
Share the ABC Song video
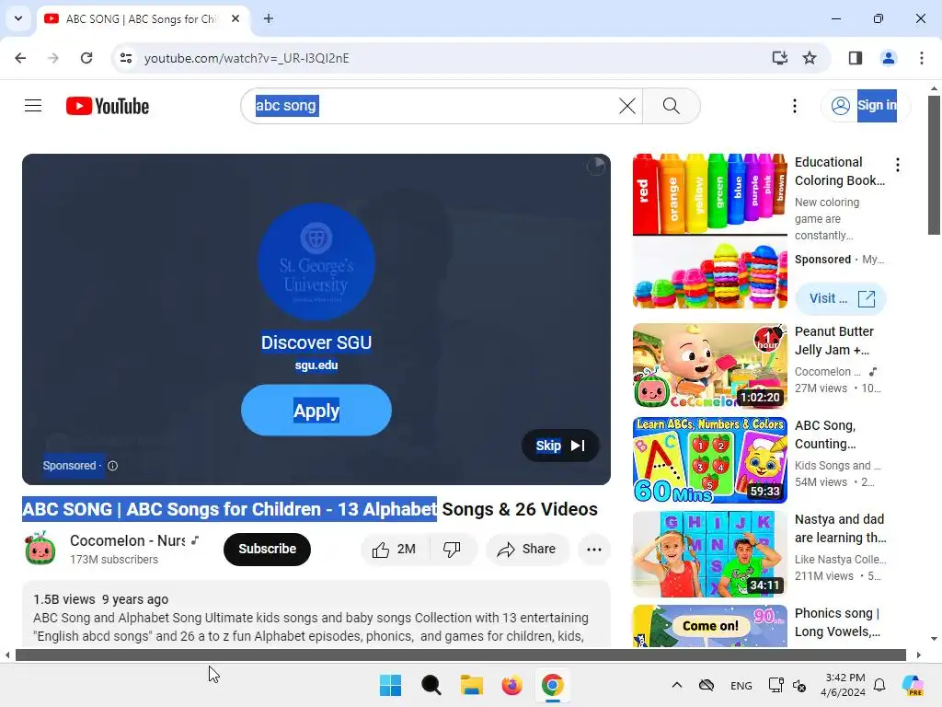(x=527, y=549)
